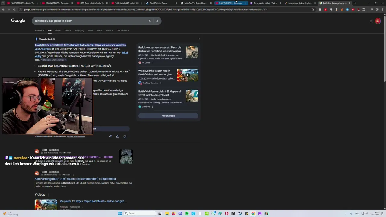The height and width of the screenshot is (217, 386).
Task: Play the GameStar video thumbnail in Videos
Action: (x=46, y=204)
